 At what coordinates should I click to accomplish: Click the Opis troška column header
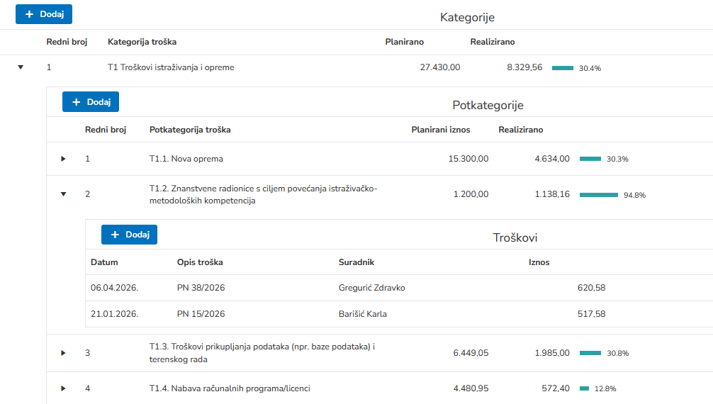(x=200, y=262)
